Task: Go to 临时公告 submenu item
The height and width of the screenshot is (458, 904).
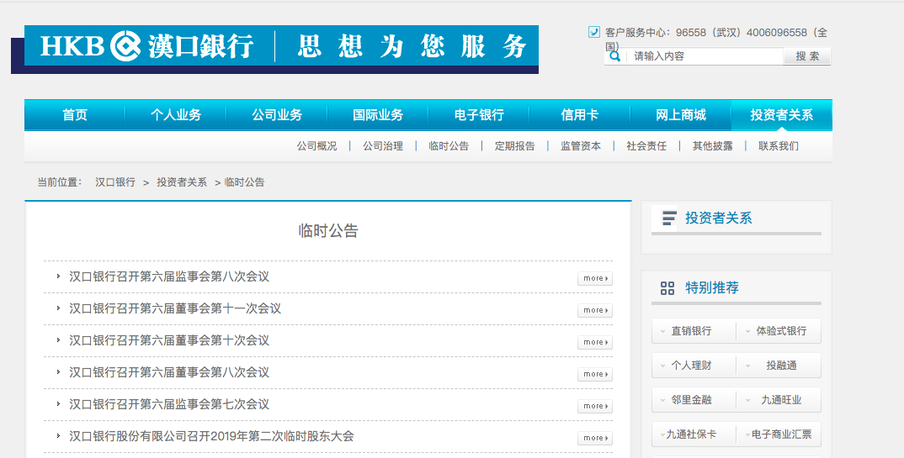Action: point(449,146)
